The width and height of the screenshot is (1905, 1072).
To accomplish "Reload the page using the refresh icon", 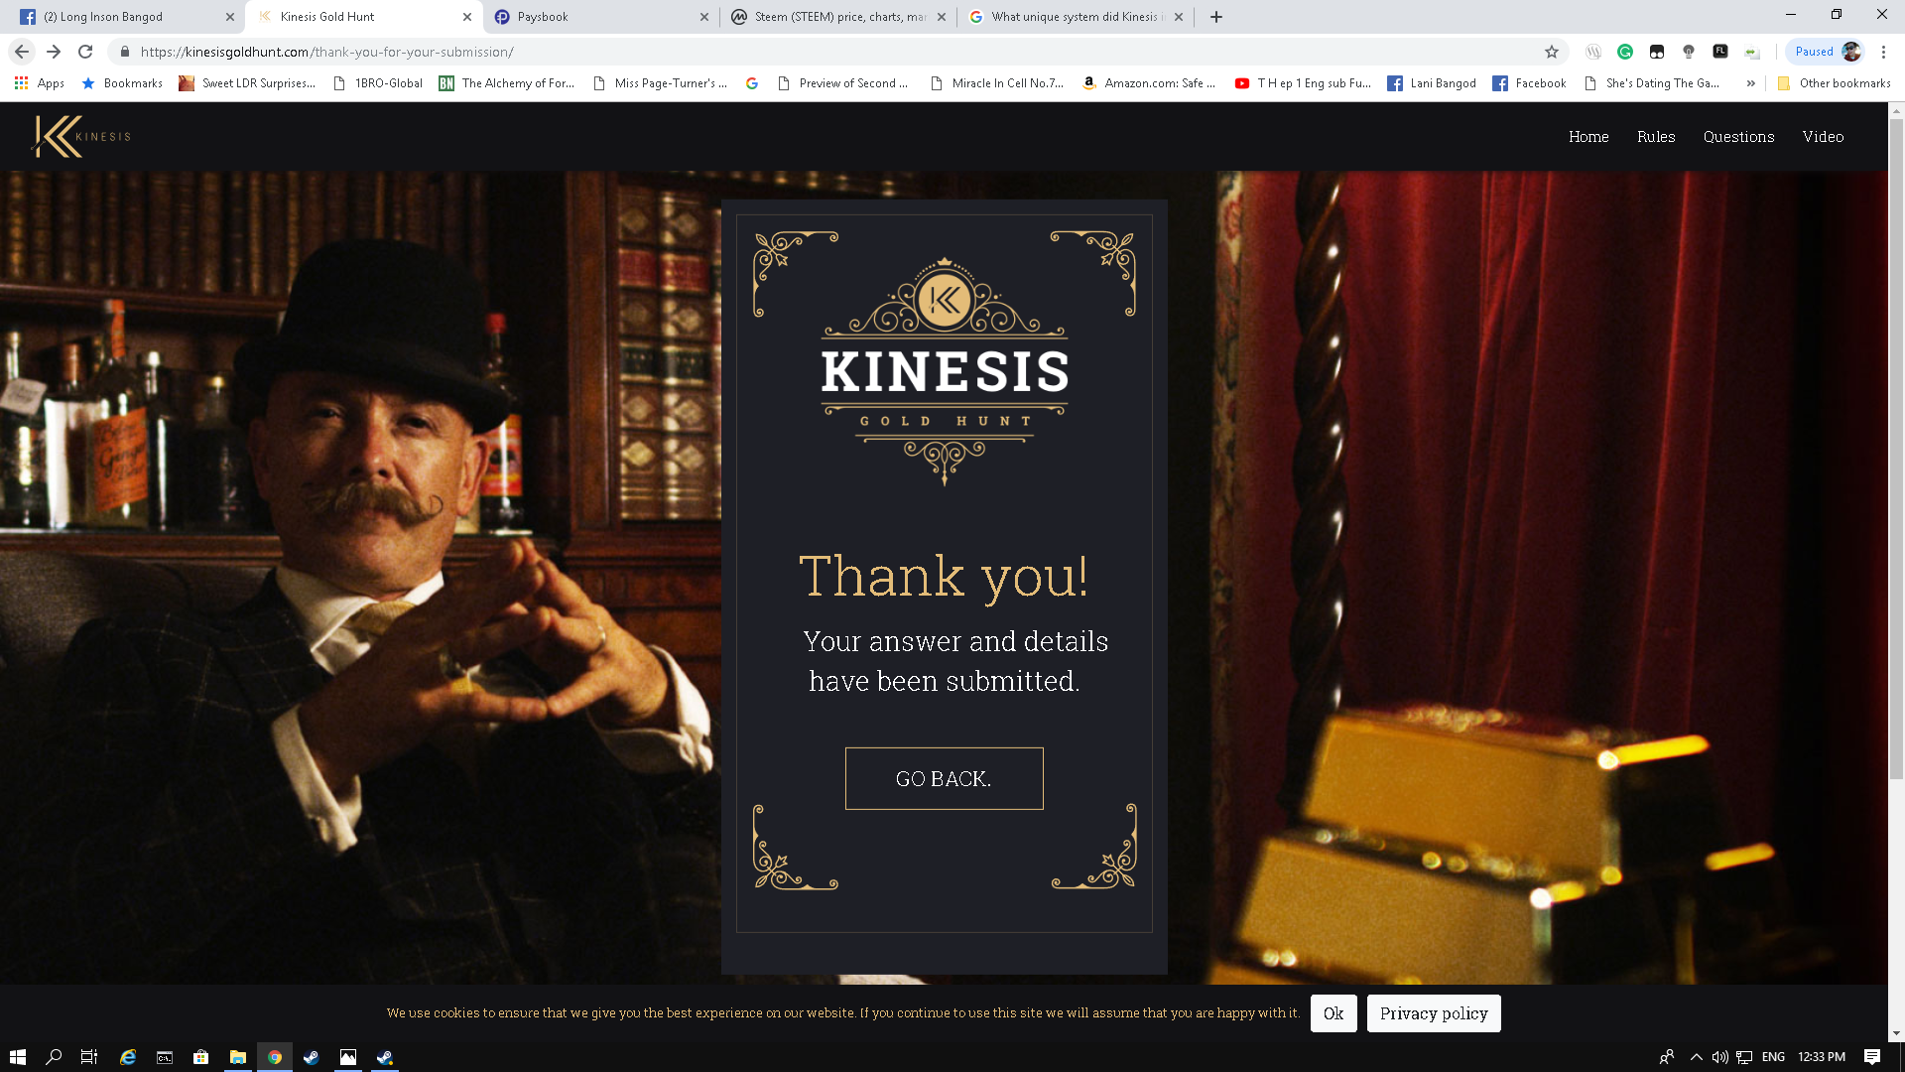I will tap(85, 52).
